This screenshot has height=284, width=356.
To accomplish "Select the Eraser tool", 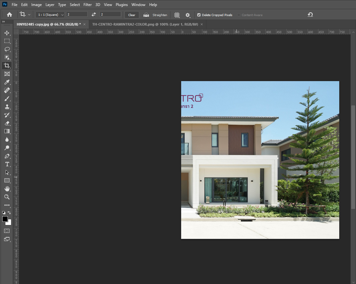I will click(7, 123).
